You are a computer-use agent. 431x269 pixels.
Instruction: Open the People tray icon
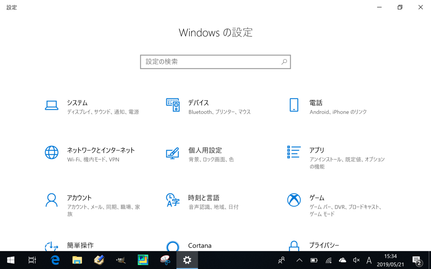pos(282,260)
